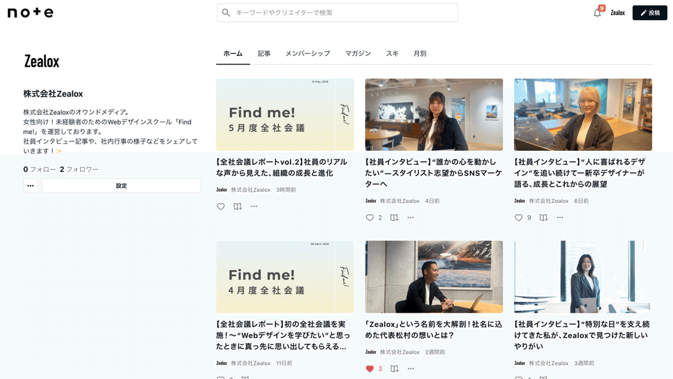Click author 株式会社Zealox under 初の全社会議 article

click(251, 363)
